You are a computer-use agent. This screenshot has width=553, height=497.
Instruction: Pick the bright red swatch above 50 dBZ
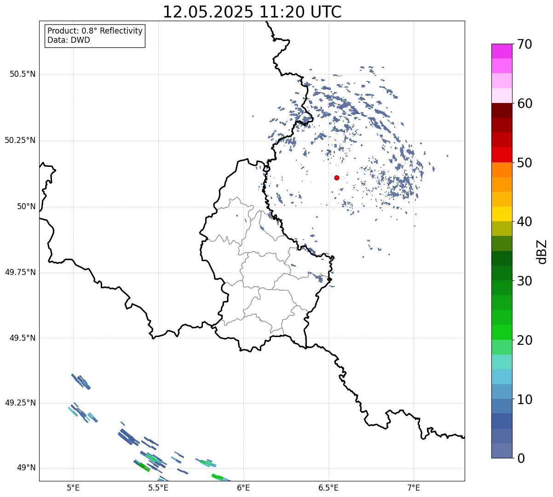point(501,155)
